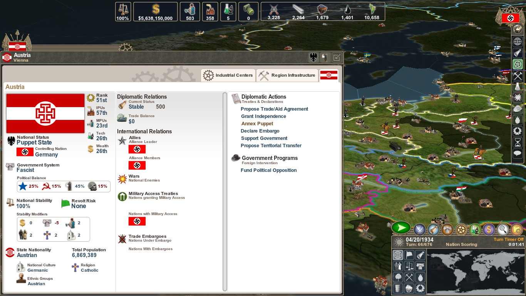
Task: Click the laurel wreath icon in right sidebar
Action: pos(518,131)
